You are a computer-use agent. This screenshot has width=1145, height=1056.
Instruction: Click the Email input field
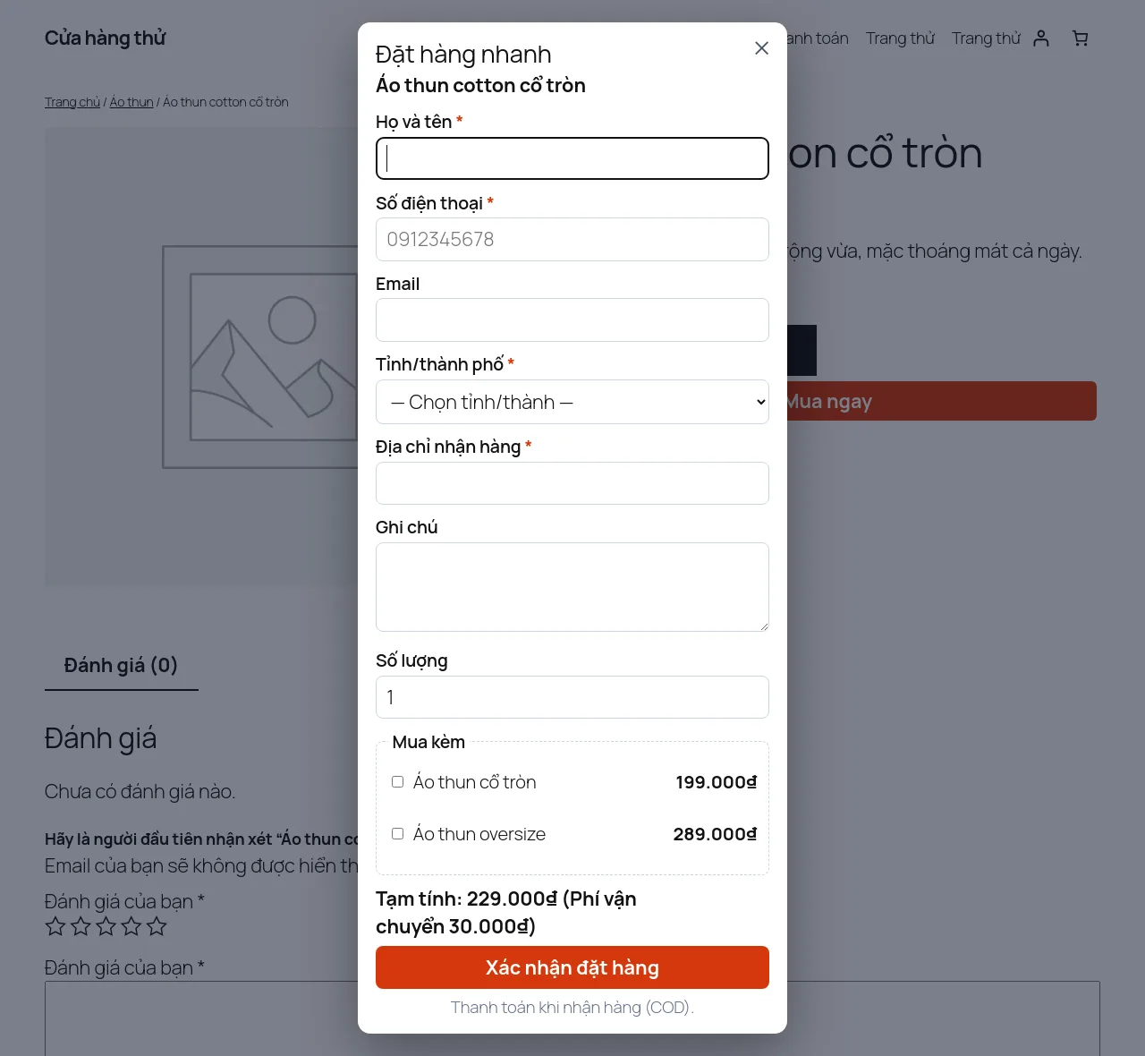pos(572,320)
